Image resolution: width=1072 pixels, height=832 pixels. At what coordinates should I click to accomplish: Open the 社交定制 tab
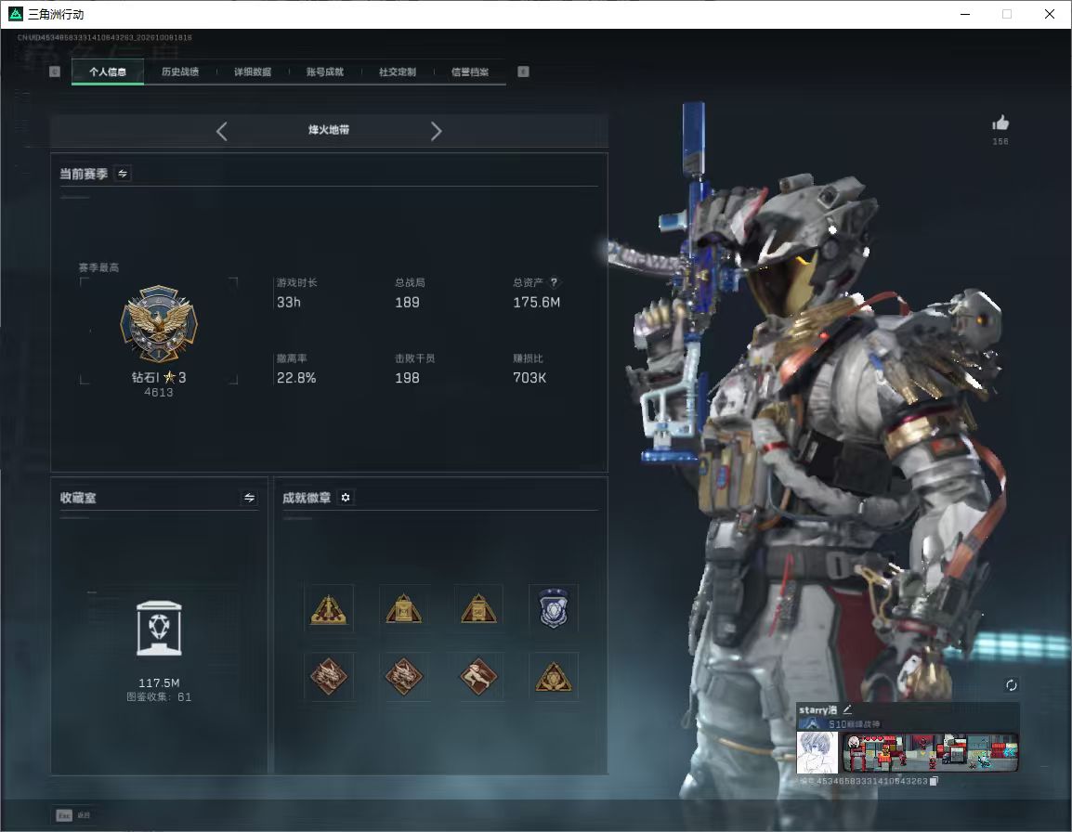[398, 71]
